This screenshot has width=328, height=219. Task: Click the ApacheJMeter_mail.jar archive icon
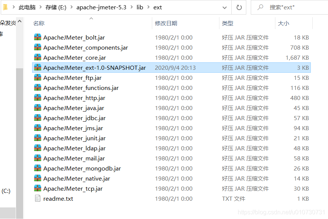[x=38, y=158]
